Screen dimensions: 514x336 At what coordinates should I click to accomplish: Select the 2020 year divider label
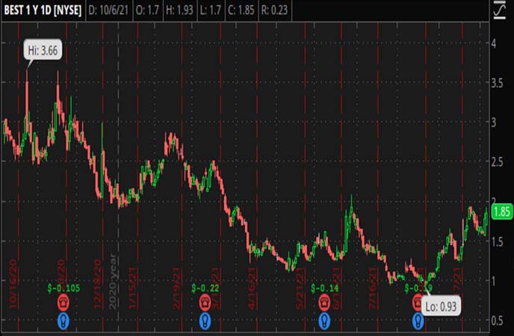pos(113,281)
